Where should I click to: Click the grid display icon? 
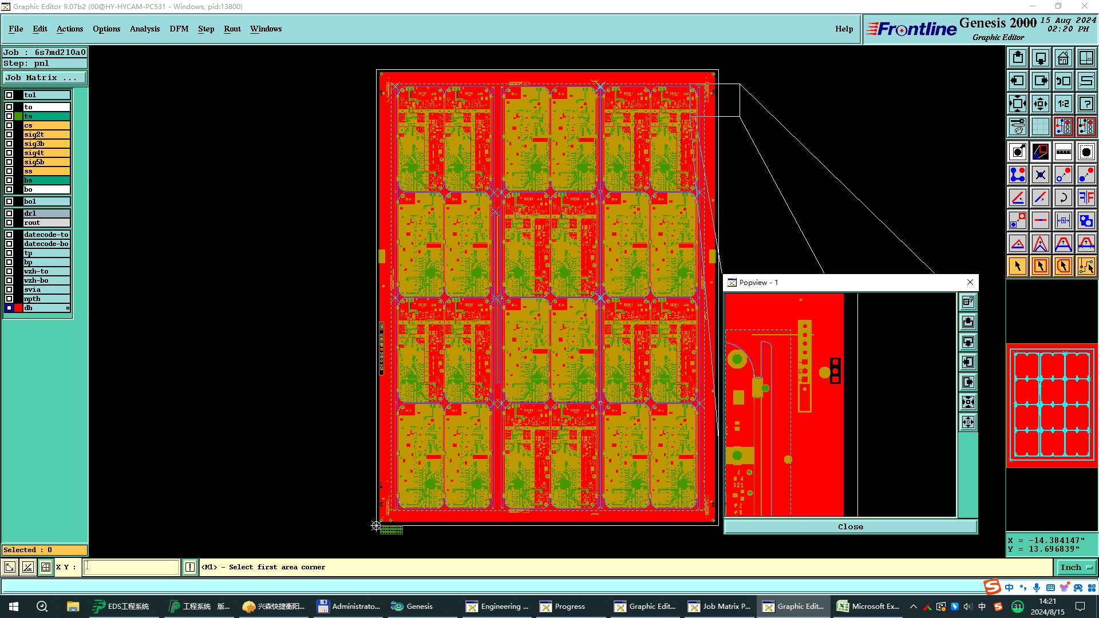point(1040,126)
